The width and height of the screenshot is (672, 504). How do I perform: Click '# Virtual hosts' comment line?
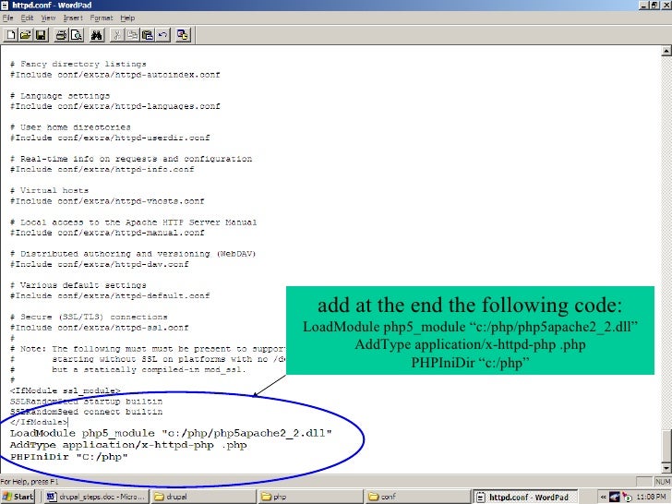(49, 190)
